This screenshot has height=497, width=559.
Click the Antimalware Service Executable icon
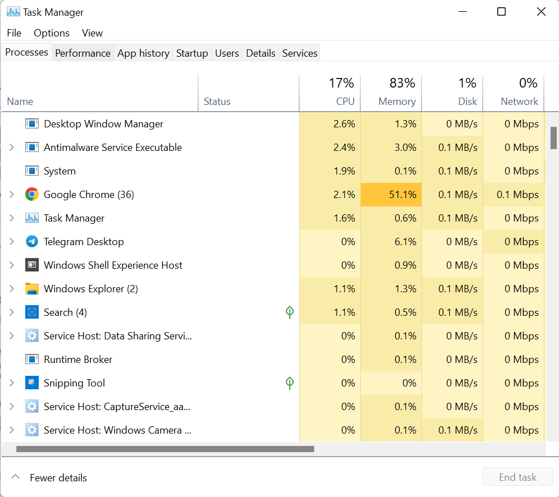32,148
